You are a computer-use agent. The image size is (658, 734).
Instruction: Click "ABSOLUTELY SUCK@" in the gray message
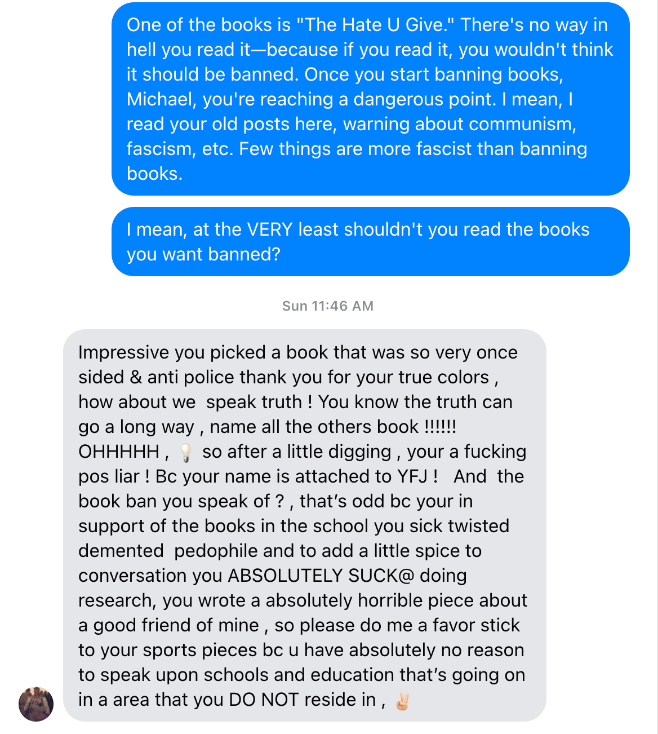click(321, 576)
